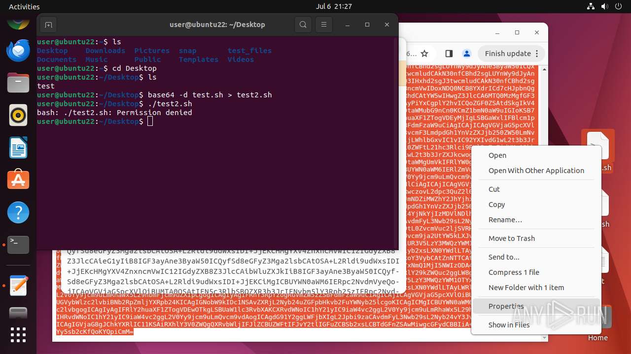Bookmark page with the star icon in Chrome
The width and height of the screenshot is (631, 354).
coord(424,54)
